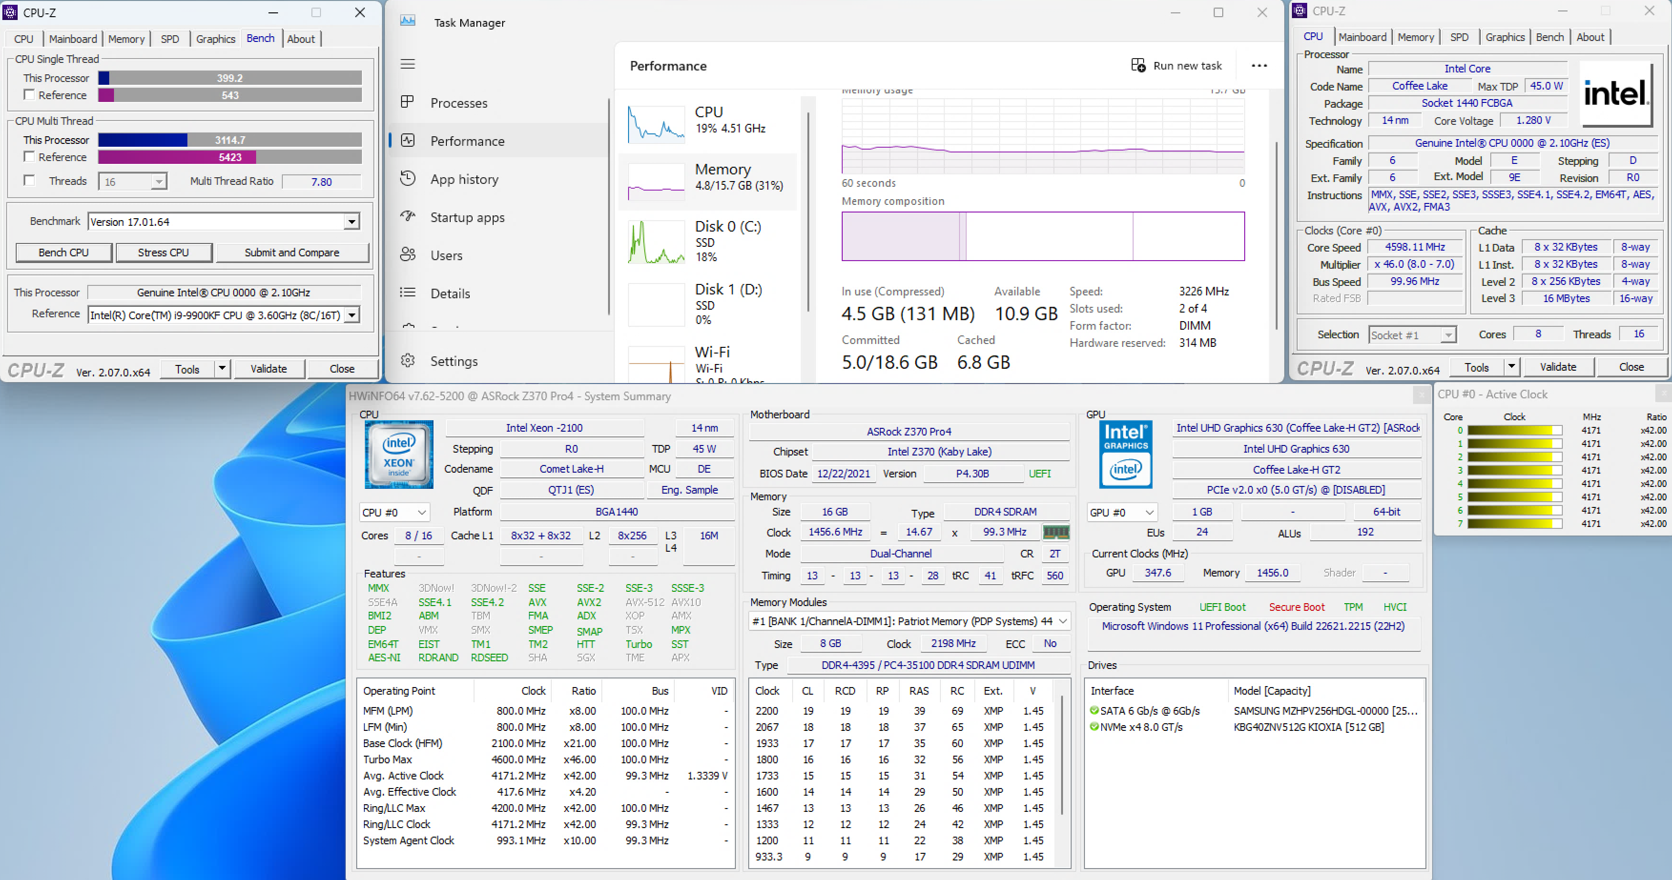
Task: Click the Run new task icon
Action: tap(1138, 65)
